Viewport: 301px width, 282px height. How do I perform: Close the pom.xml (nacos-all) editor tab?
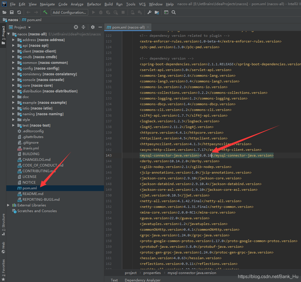click(x=148, y=27)
